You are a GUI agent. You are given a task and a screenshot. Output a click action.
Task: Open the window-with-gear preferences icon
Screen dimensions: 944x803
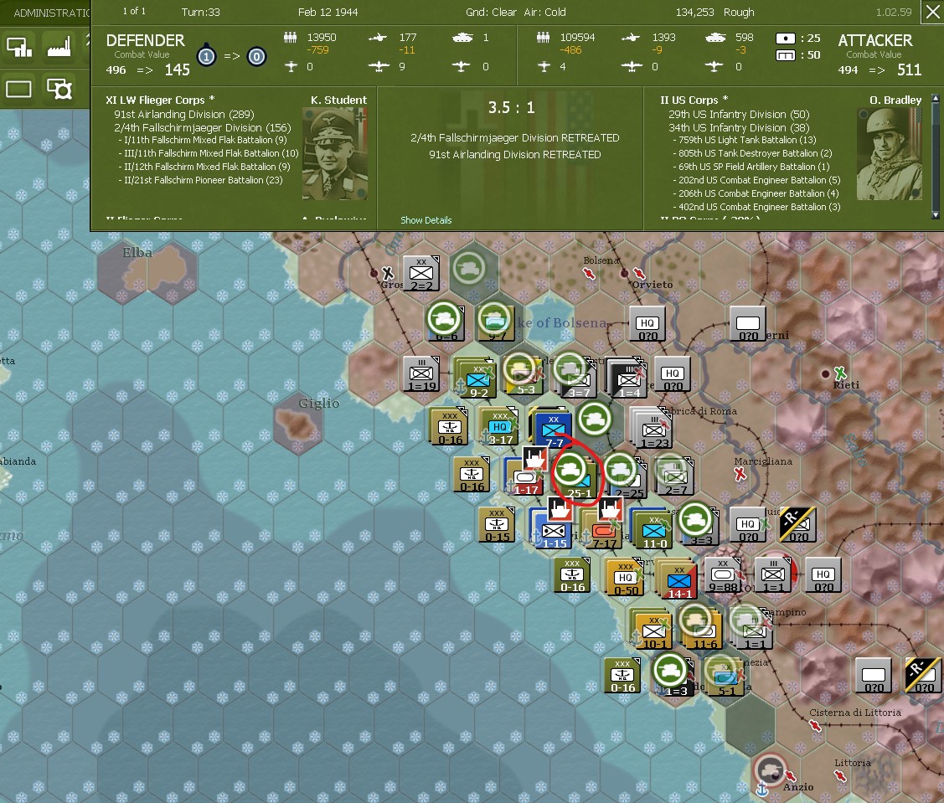[x=59, y=90]
